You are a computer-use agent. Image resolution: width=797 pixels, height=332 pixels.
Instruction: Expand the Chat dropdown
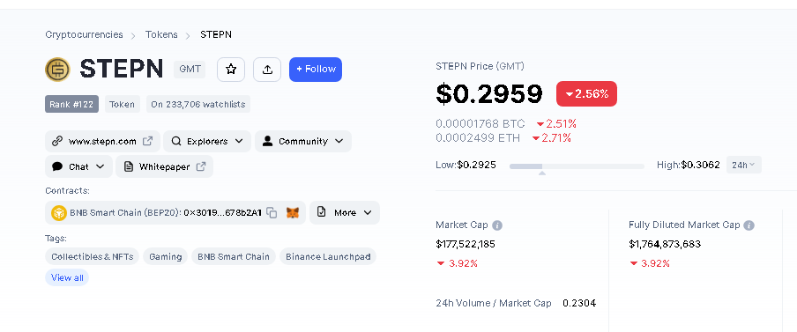pos(78,166)
